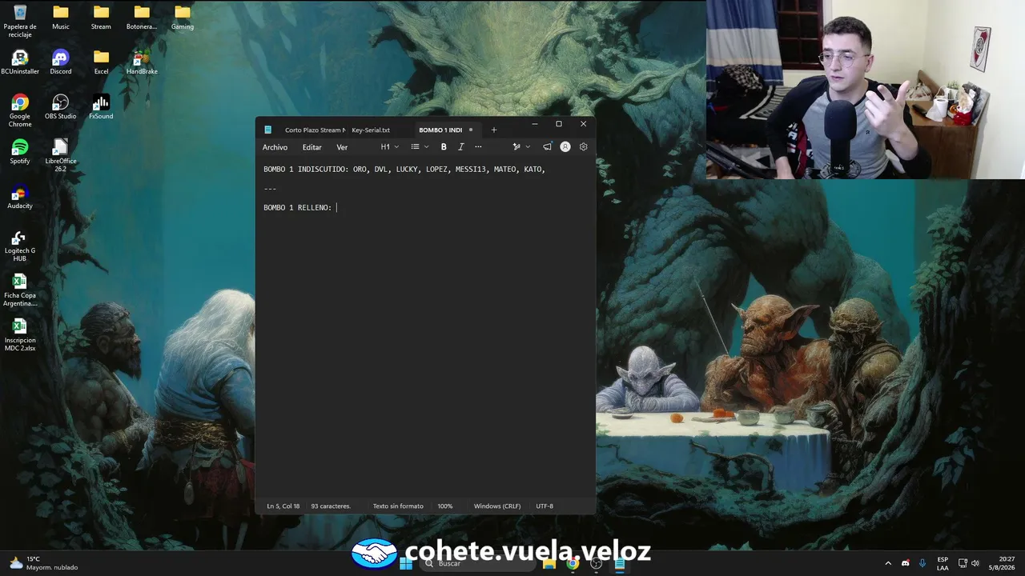Select the BOMBO 1 INDI tab
The height and width of the screenshot is (576, 1025).
440,130
